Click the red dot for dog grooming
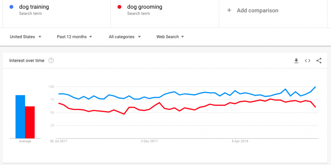The height and width of the screenshot is (165, 331). [x=120, y=7]
